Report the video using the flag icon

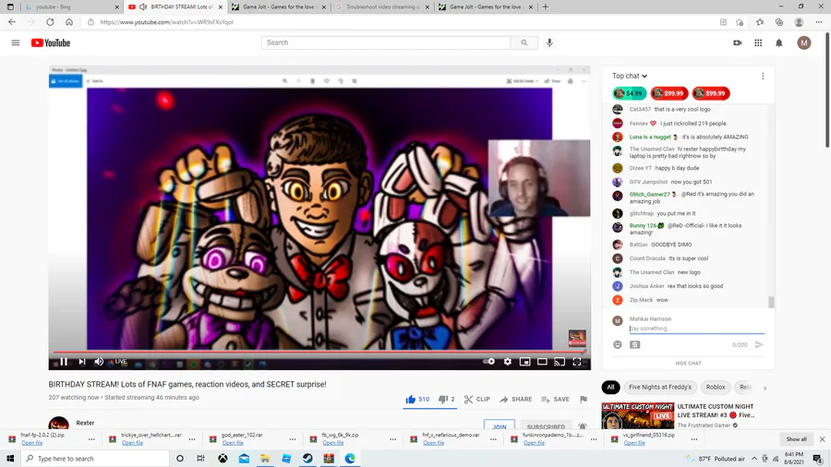point(584,400)
